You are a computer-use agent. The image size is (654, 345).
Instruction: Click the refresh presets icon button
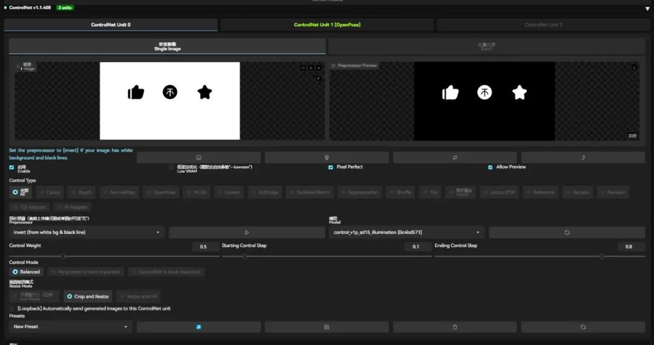tap(583, 327)
